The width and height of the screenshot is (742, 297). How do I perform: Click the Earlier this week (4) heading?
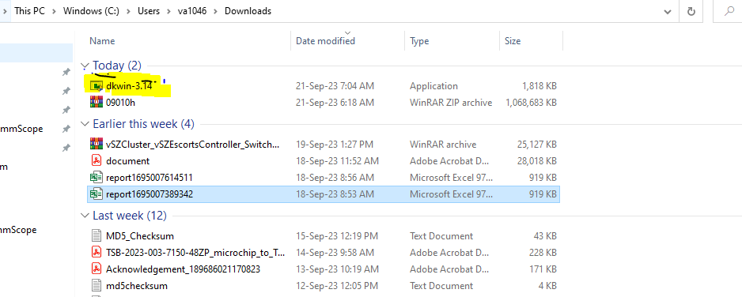point(143,124)
